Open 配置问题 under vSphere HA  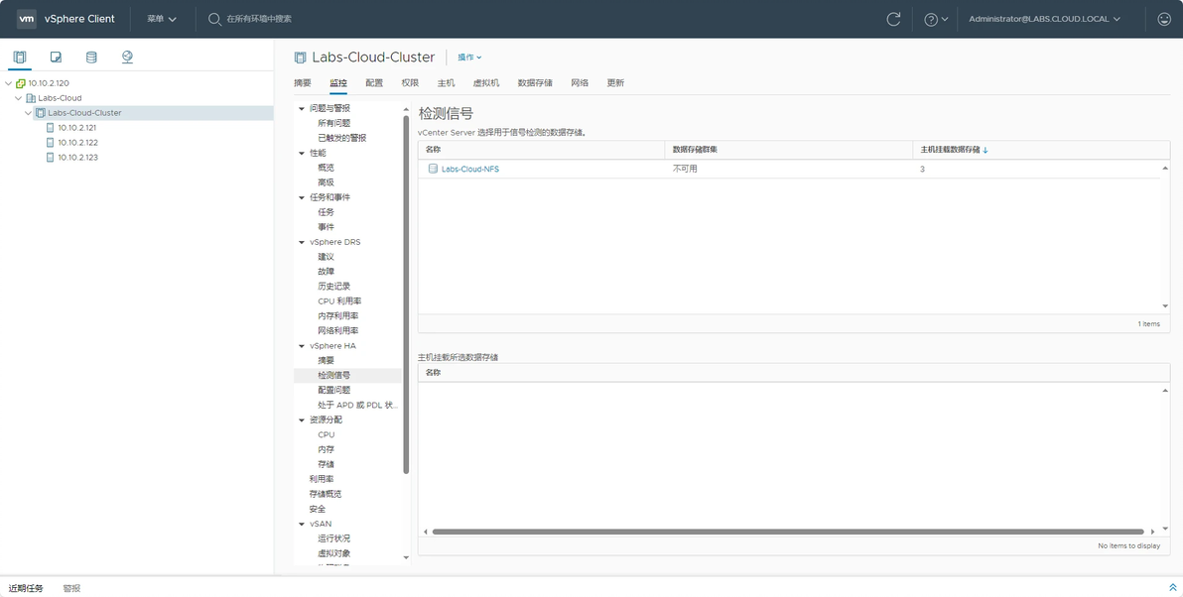(x=334, y=391)
